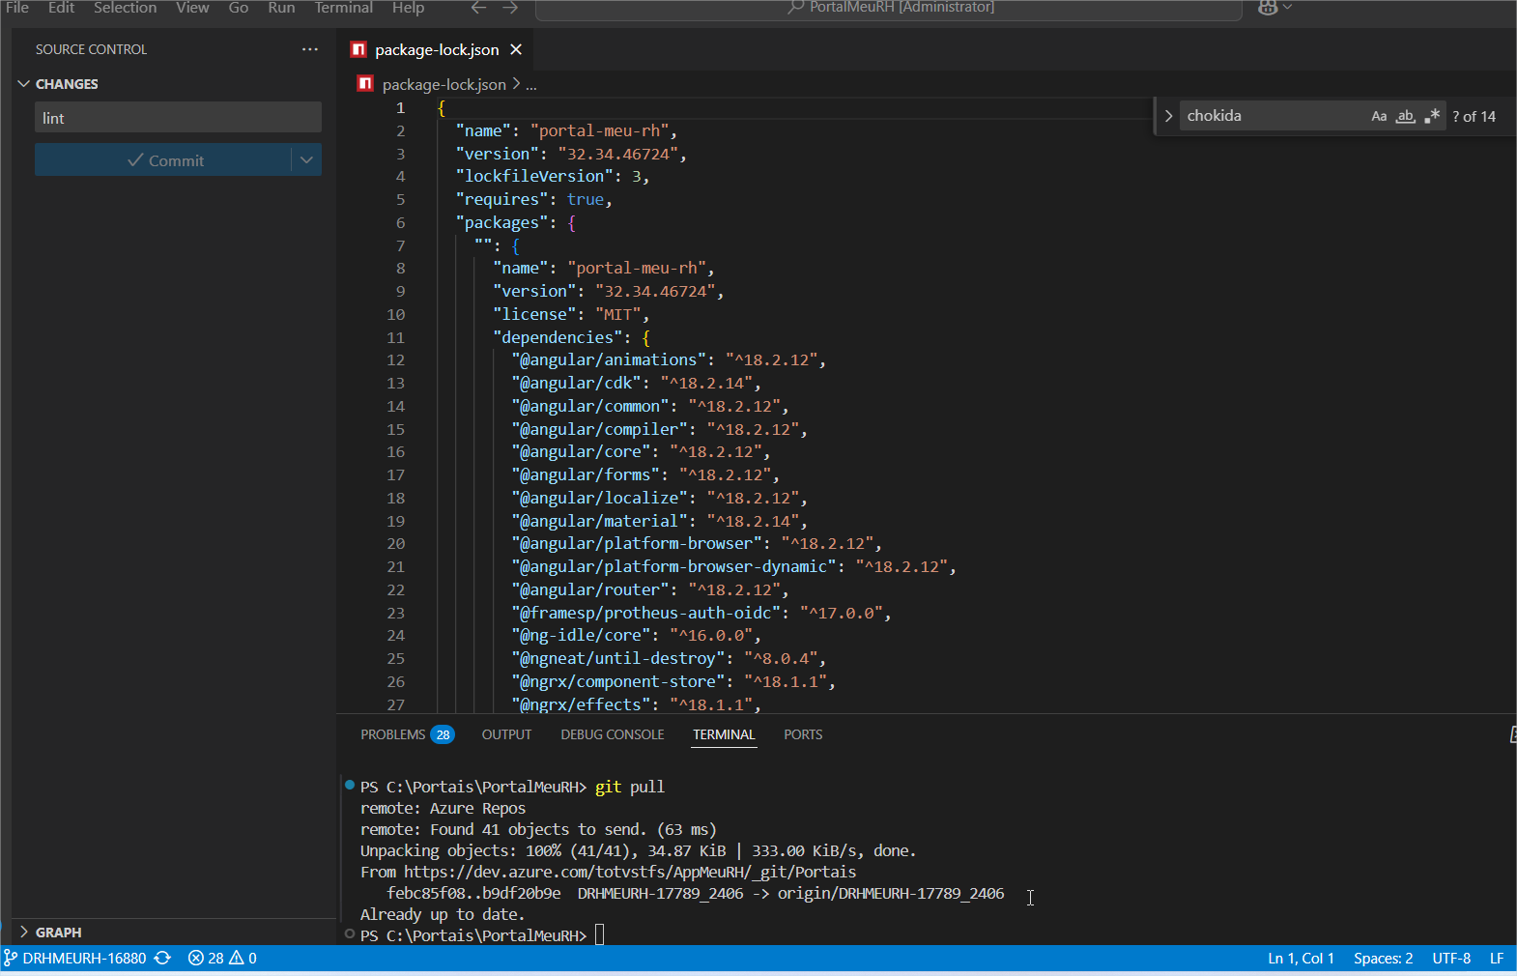Open the Edit menu

tap(61, 8)
